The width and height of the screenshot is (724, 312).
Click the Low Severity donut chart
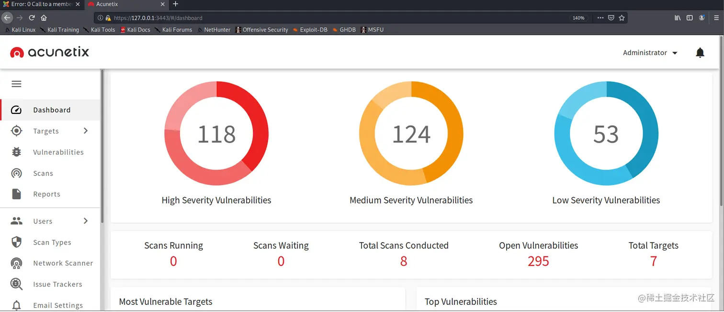coord(606,134)
